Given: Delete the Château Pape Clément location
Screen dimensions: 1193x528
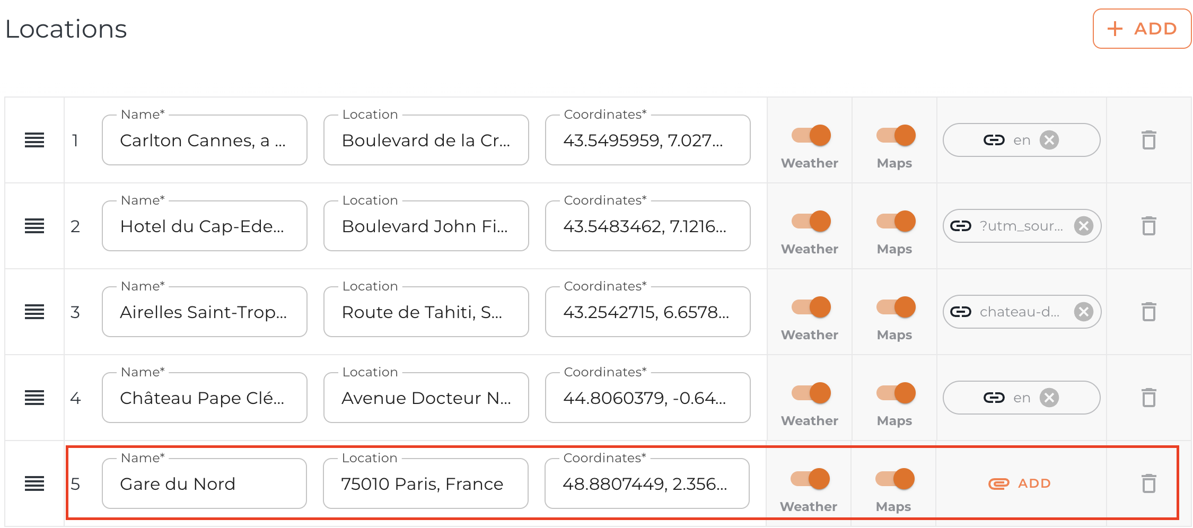Looking at the screenshot, I should coord(1148,398).
